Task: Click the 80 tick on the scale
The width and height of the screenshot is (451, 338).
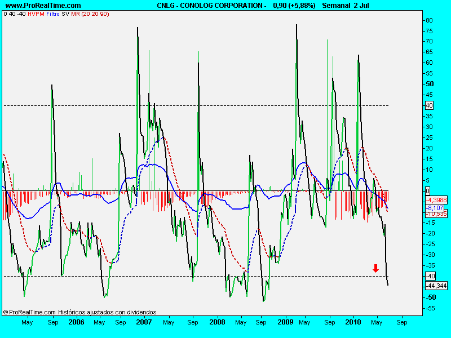Action: [x=429, y=20]
